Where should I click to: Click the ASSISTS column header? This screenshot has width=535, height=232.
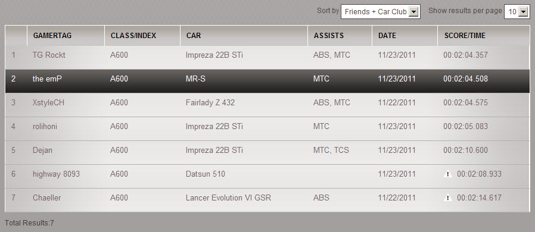click(x=329, y=36)
